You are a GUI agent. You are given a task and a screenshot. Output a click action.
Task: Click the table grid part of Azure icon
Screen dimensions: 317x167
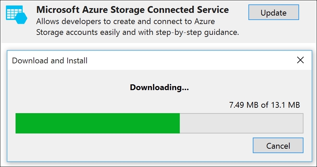[x=14, y=12]
